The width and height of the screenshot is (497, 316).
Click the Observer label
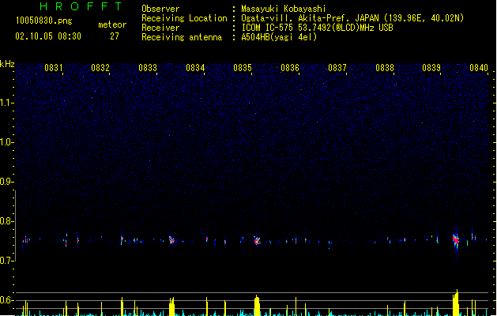point(160,9)
